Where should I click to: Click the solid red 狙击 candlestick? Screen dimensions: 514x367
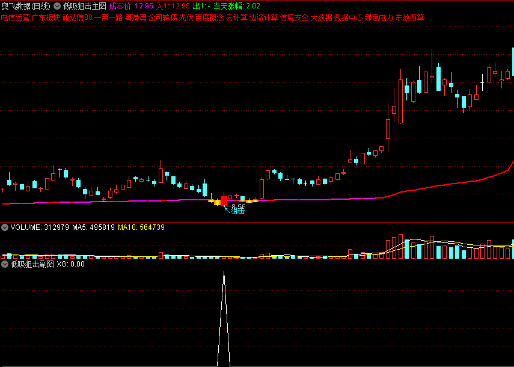[224, 201]
